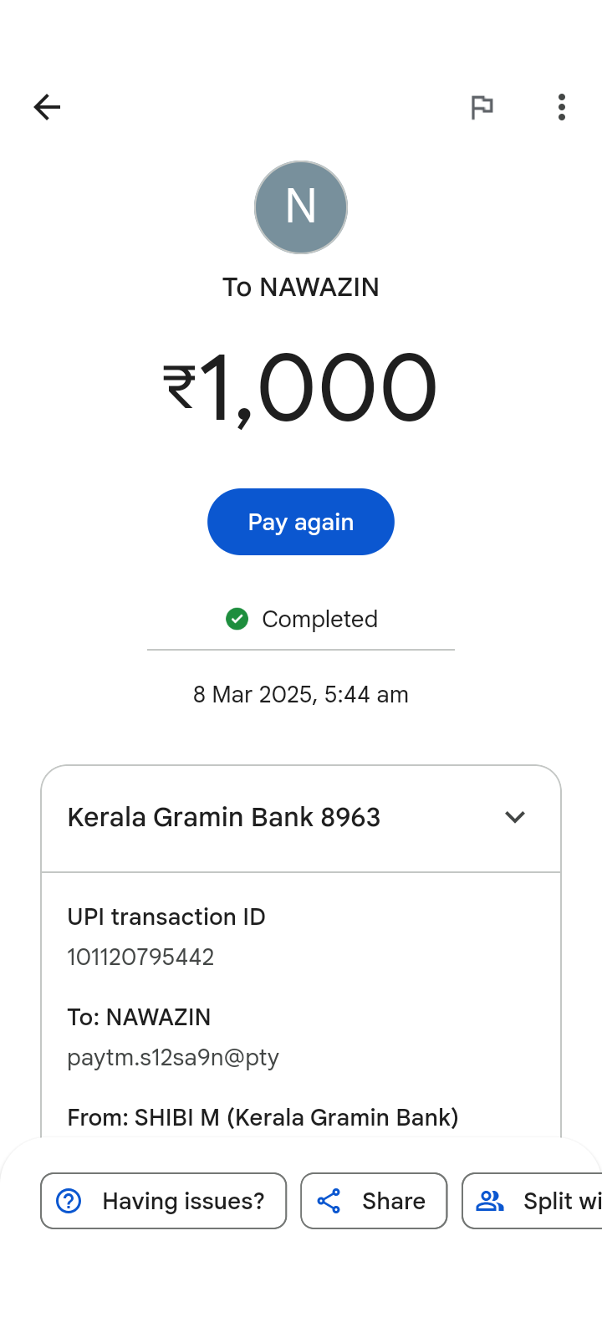Open the three-dot more options menu
Screen dimensions: 602x1338
tap(562, 107)
